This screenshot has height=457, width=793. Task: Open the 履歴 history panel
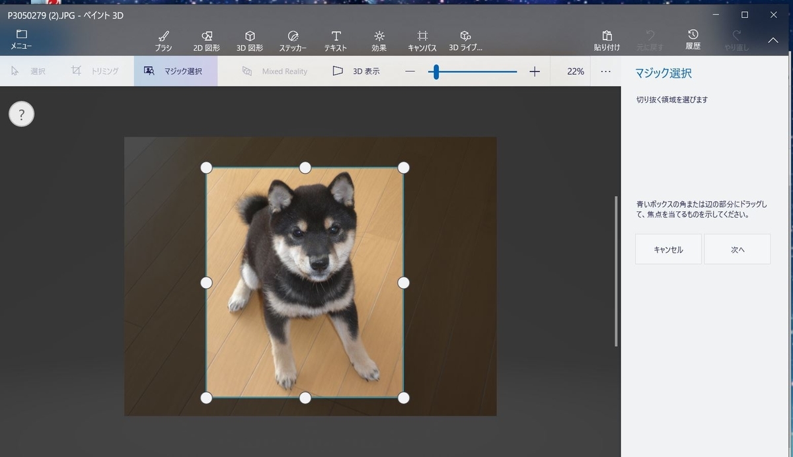[693, 40]
